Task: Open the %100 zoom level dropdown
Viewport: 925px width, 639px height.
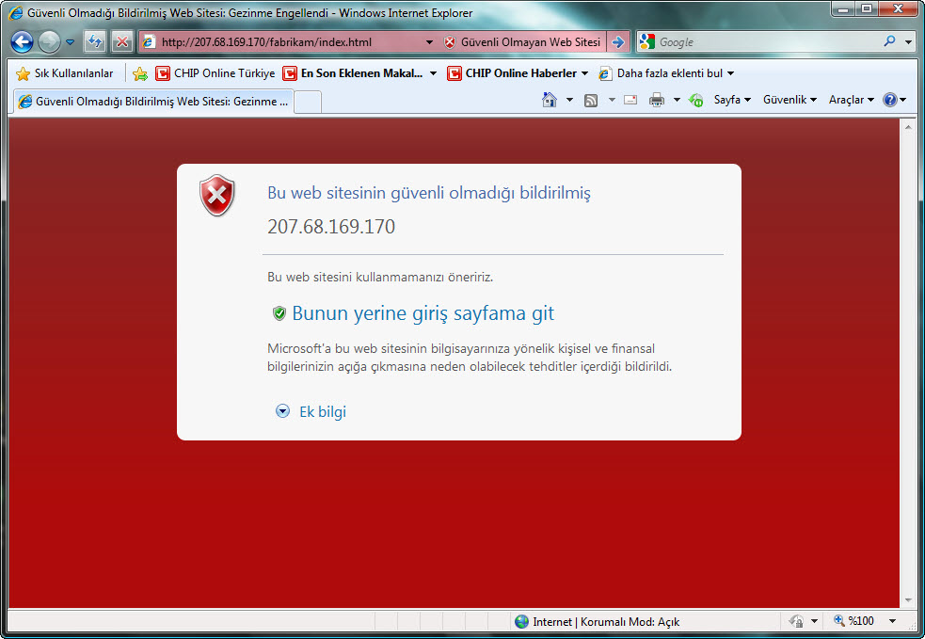Action: (x=892, y=621)
